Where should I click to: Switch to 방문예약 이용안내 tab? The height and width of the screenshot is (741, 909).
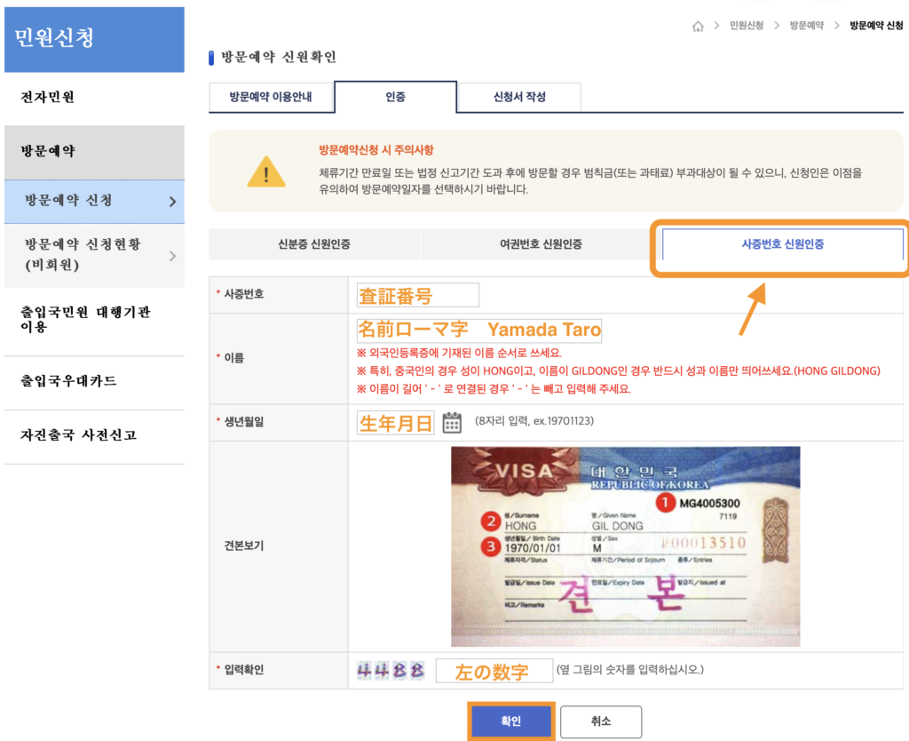[x=270, y=97]
